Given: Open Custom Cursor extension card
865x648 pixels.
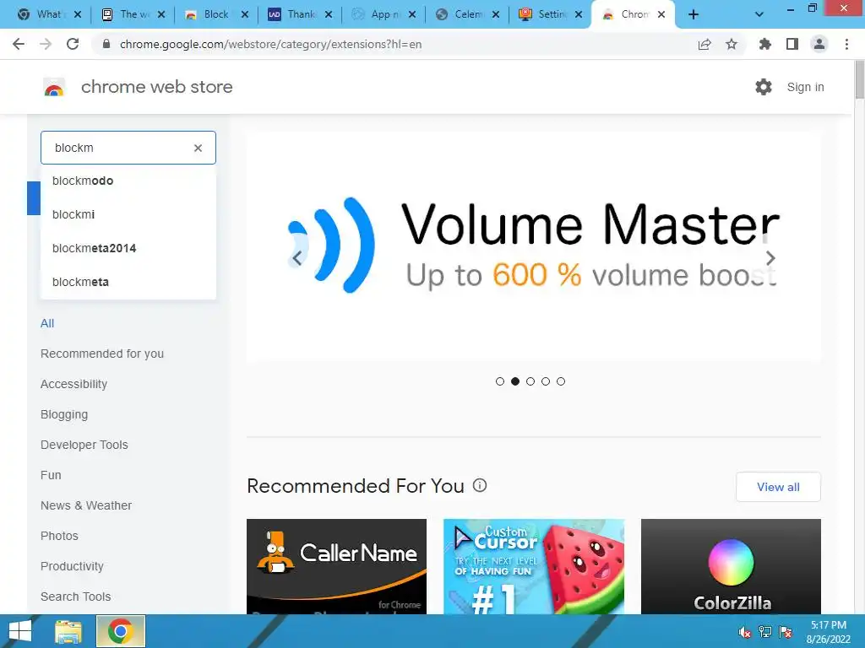Looking at the screenshot, I should pyautogui.click(x=534, y=566).
